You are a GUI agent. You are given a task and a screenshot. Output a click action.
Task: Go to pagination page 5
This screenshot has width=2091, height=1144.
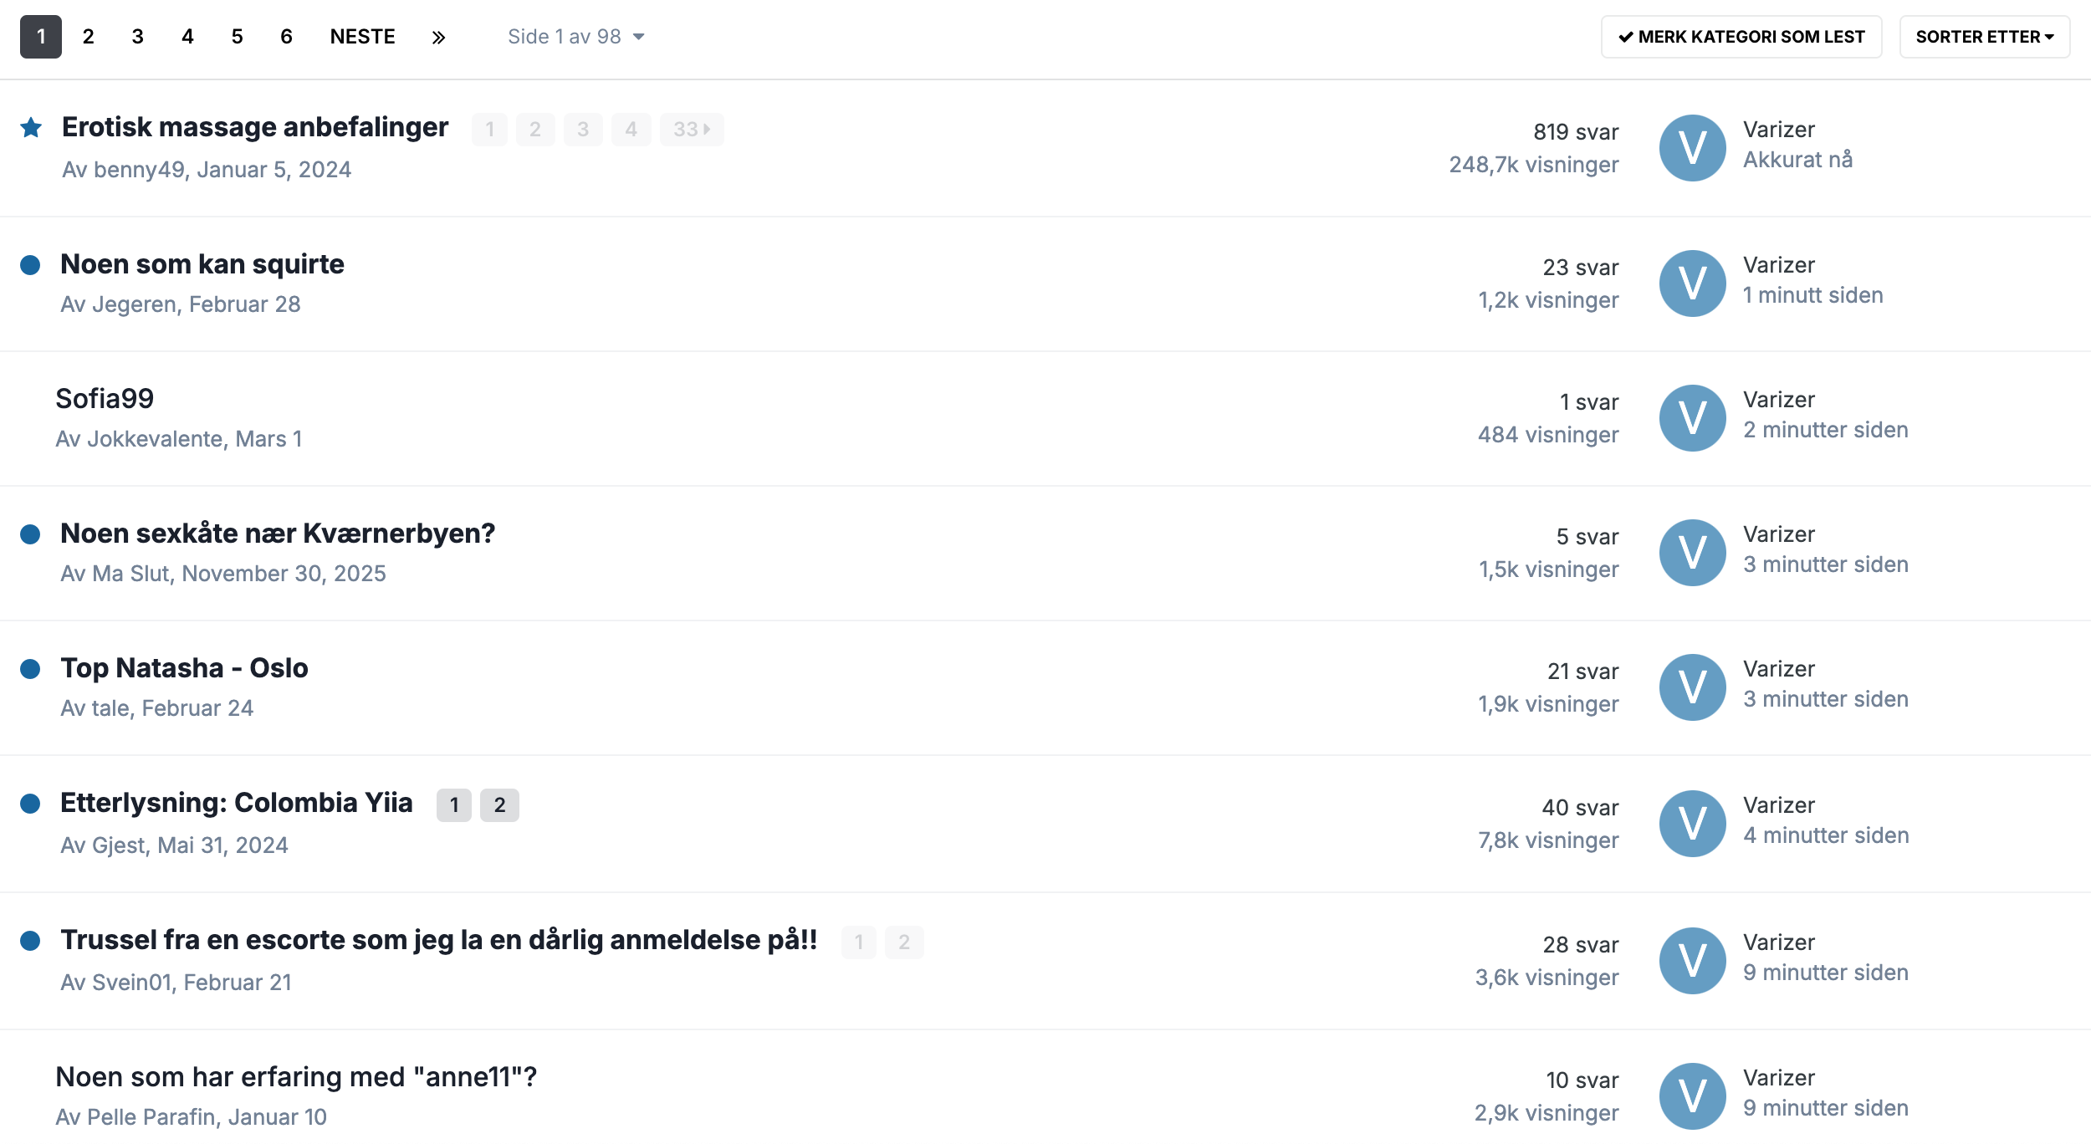pyautogui.click(x=237, y=37)
